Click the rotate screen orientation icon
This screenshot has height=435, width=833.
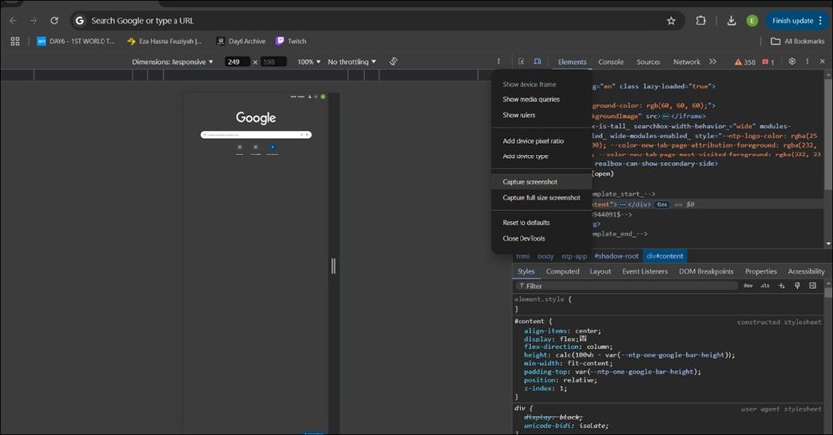coord(393,62)
